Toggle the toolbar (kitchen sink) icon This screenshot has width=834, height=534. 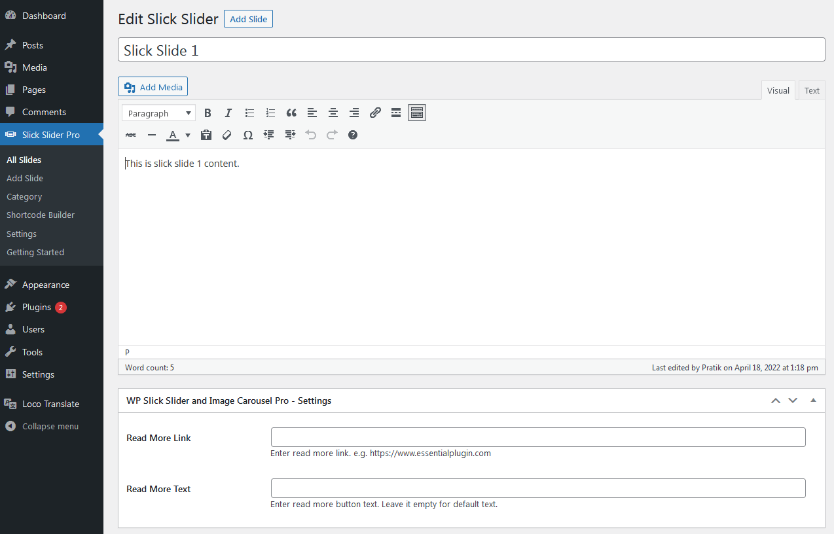(416, 113)
